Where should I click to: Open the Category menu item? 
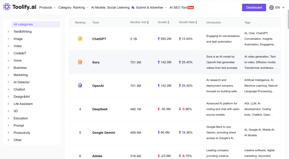[65, 7]
